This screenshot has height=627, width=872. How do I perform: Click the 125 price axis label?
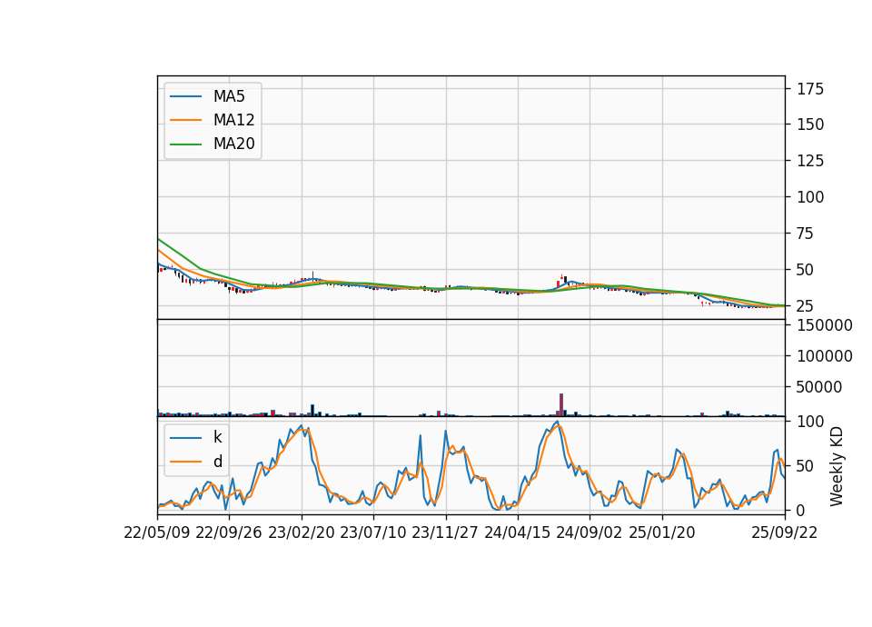pos(810,162)
